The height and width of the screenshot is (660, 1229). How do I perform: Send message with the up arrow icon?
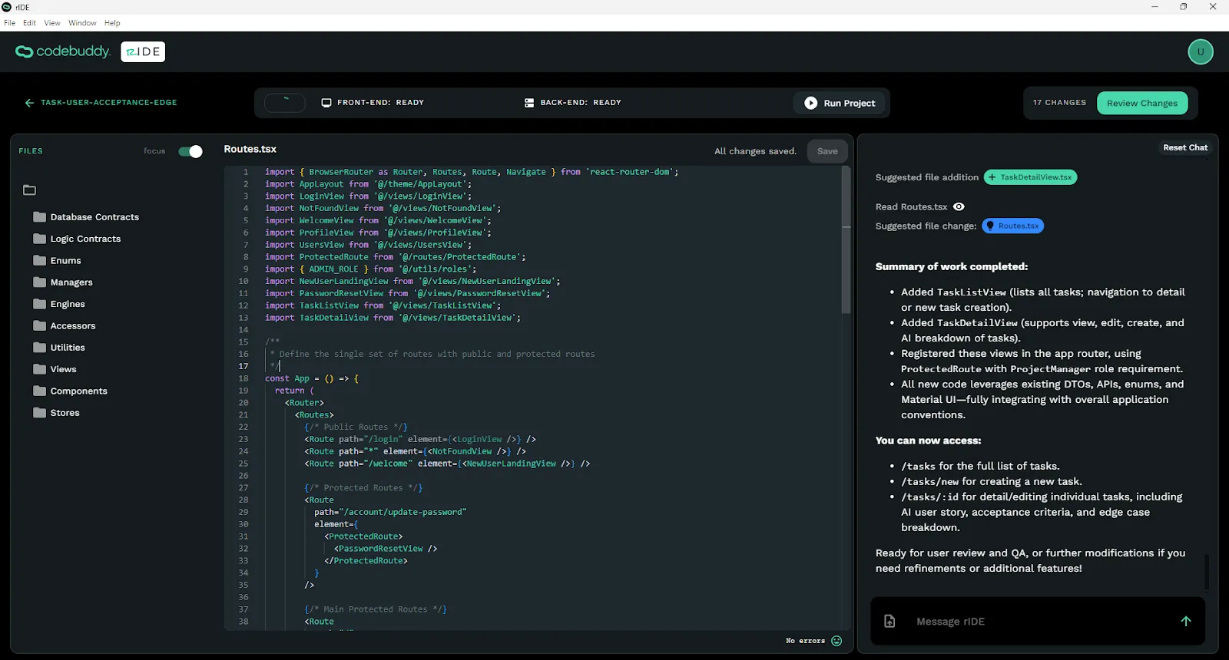point(1186,622)
